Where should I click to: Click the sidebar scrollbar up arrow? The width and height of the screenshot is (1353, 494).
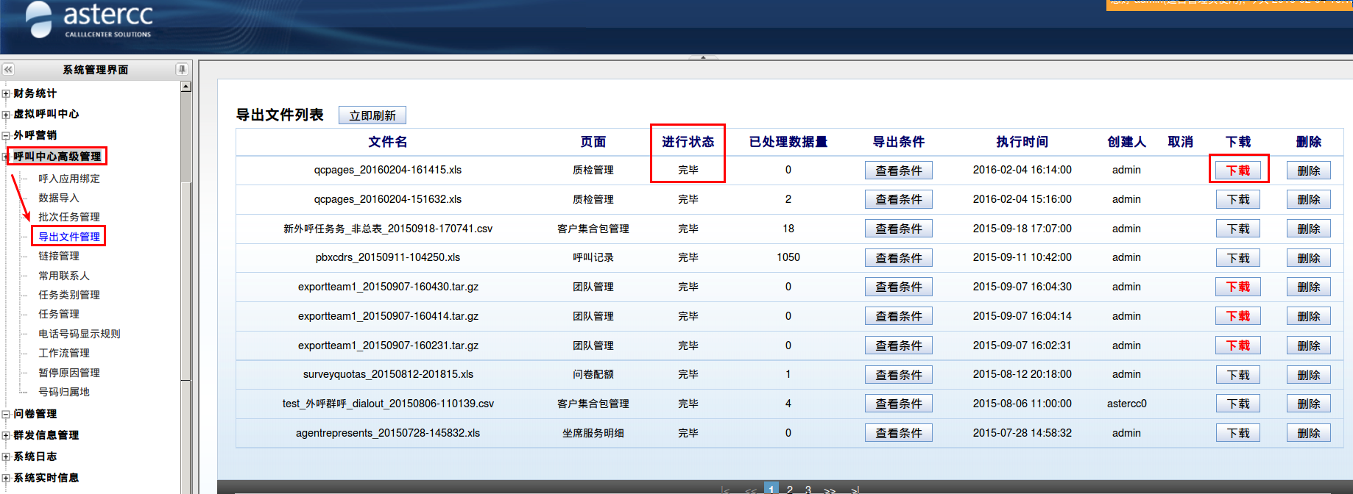point(186,87)
